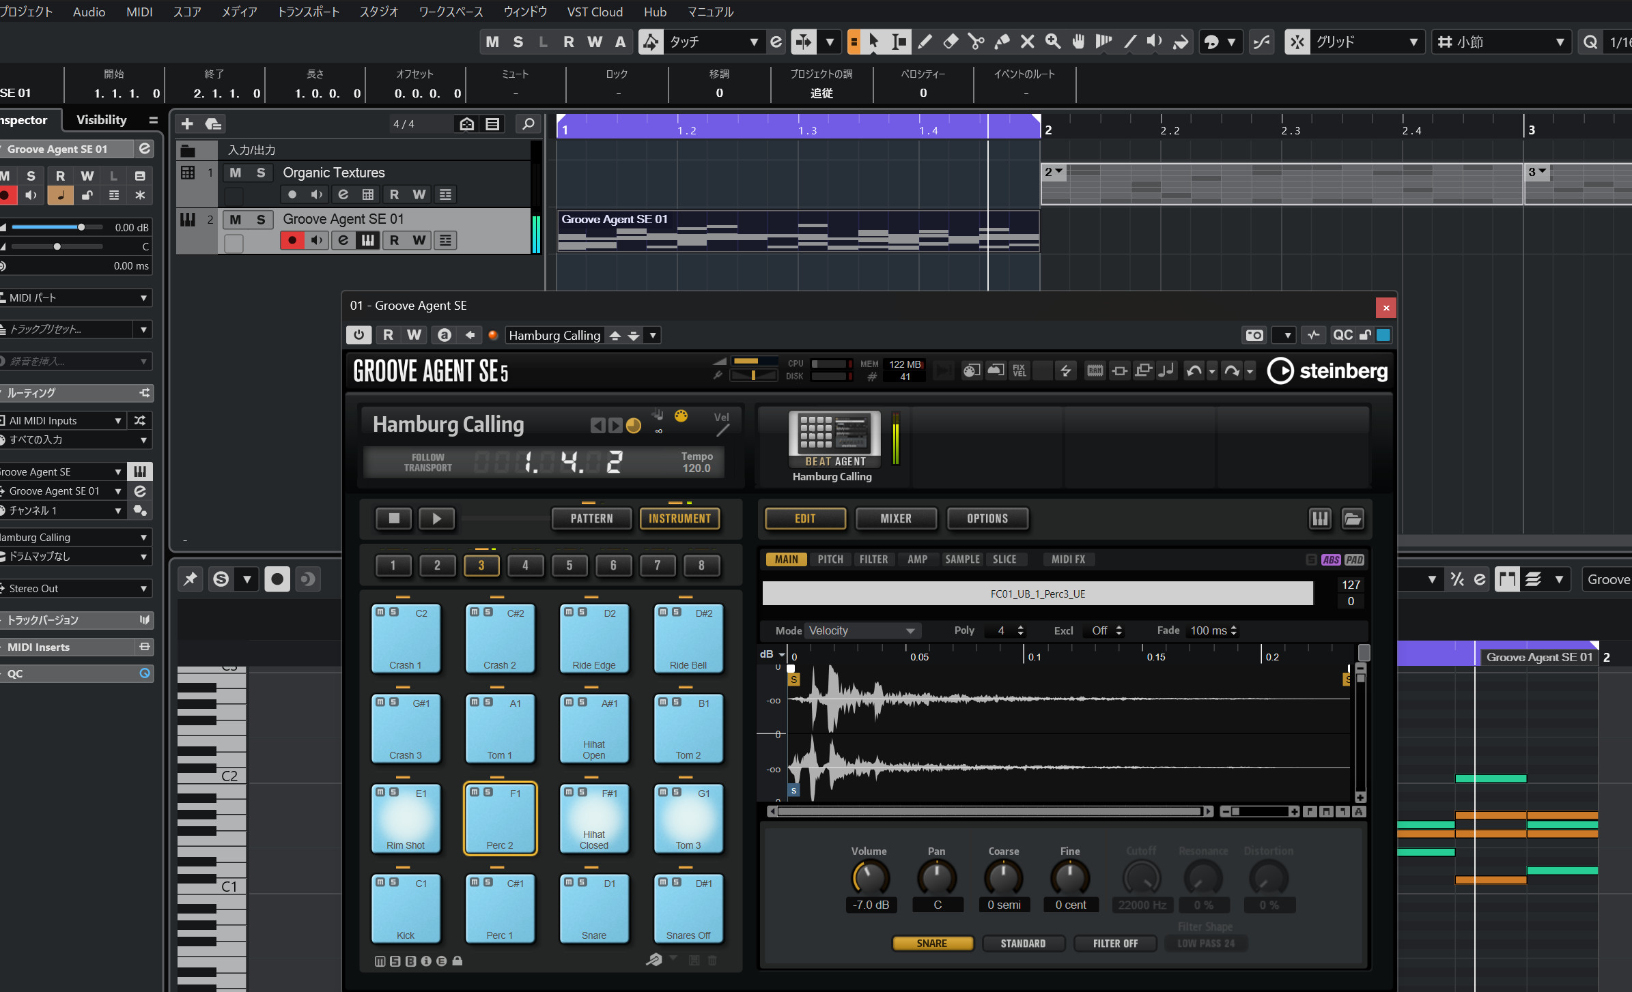Click the Volume knob showing -7.0 dB
This screenshot has height=992, width=1632.
869,878
